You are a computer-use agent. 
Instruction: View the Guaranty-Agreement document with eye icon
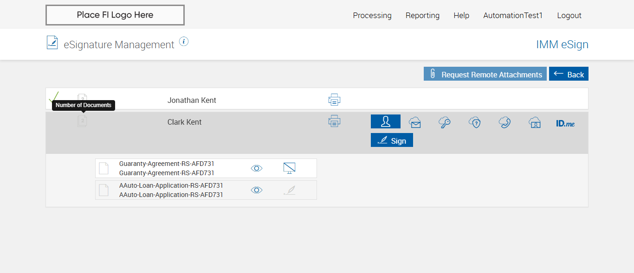257,168
